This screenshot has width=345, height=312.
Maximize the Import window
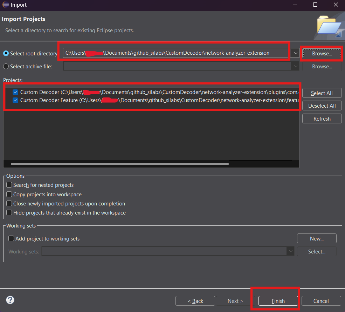click(x=315, y=5)
